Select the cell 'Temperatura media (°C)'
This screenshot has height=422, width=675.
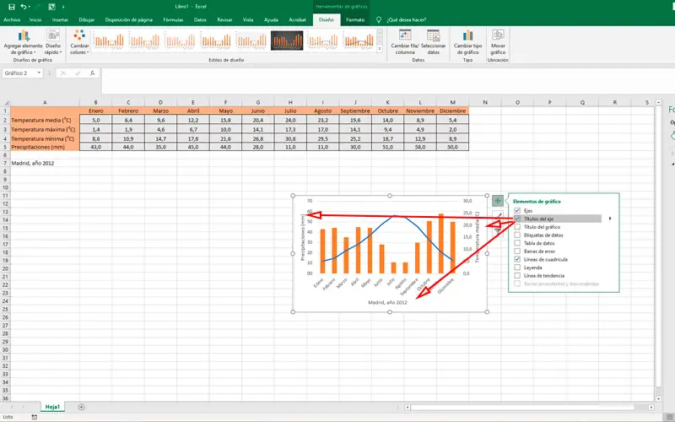tap(45, 120)
